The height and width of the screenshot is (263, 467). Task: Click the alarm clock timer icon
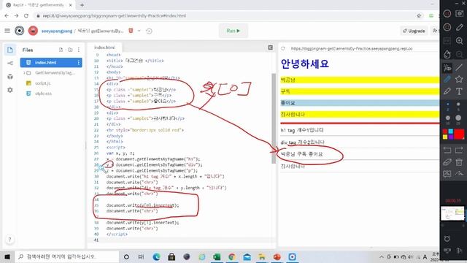(447, 239)
